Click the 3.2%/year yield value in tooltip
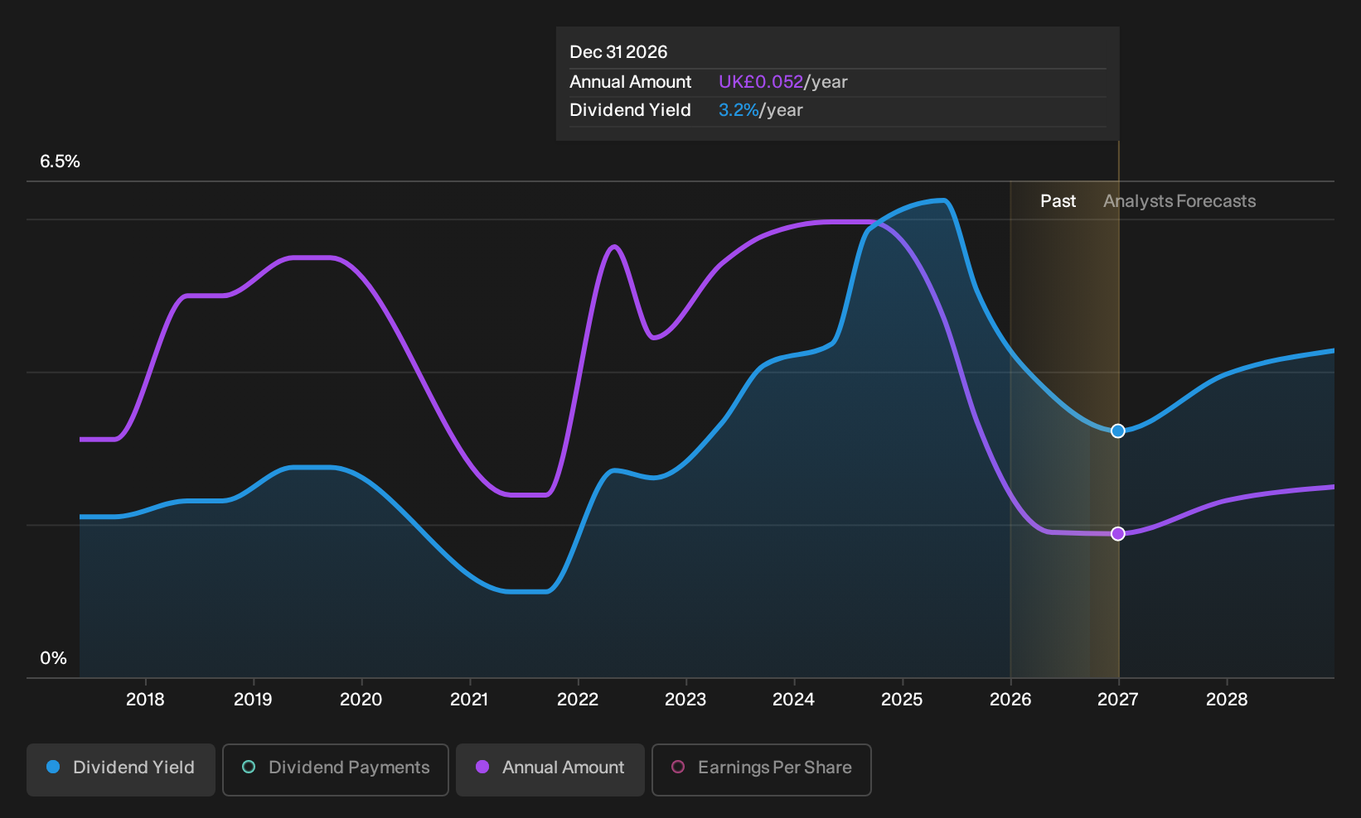The image size is (1361, 818). pos(761,110)
